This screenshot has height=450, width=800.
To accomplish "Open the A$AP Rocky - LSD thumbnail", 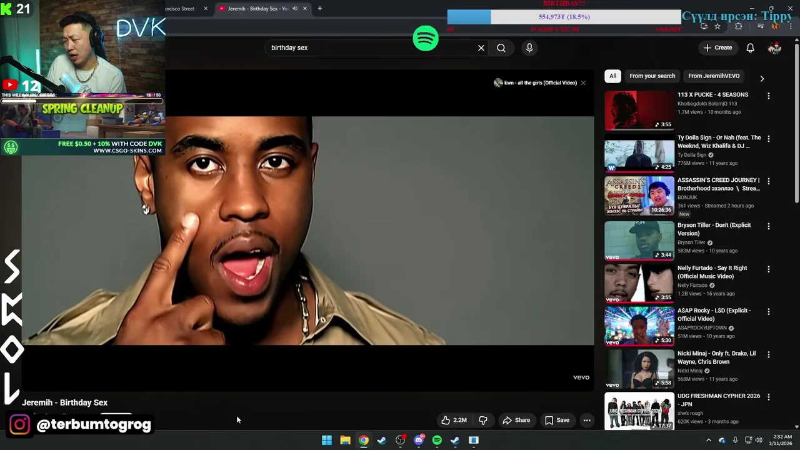I will (x=639, y=326).
